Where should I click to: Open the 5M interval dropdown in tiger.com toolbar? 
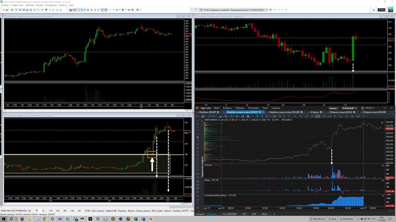click(212, 116)
